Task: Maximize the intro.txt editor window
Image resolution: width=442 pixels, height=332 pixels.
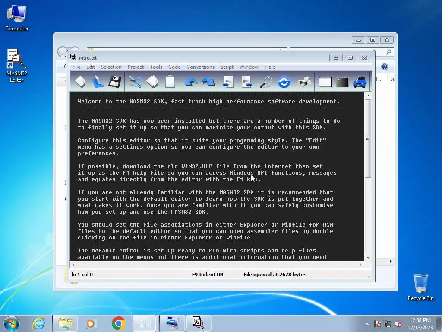Action: click(x=350, y=58)
